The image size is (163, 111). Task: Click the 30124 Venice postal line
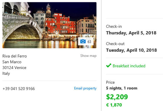pyautogui.click(x=14, y=68)
